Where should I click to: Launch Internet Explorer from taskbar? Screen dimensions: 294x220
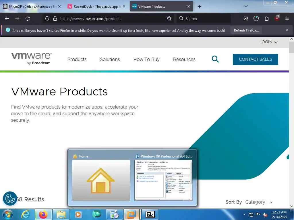pyautogui.click(x=26, y=214)
